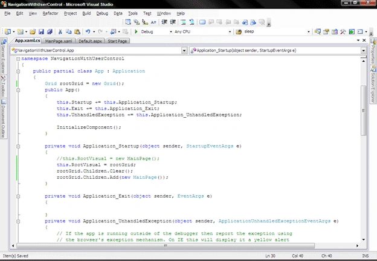Open the Properties side panel tab
377x261 pixels.
[x=373, y=51]
